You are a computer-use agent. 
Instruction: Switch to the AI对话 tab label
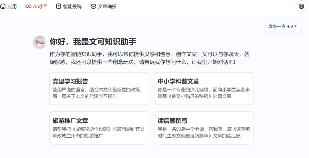point(40,7)
